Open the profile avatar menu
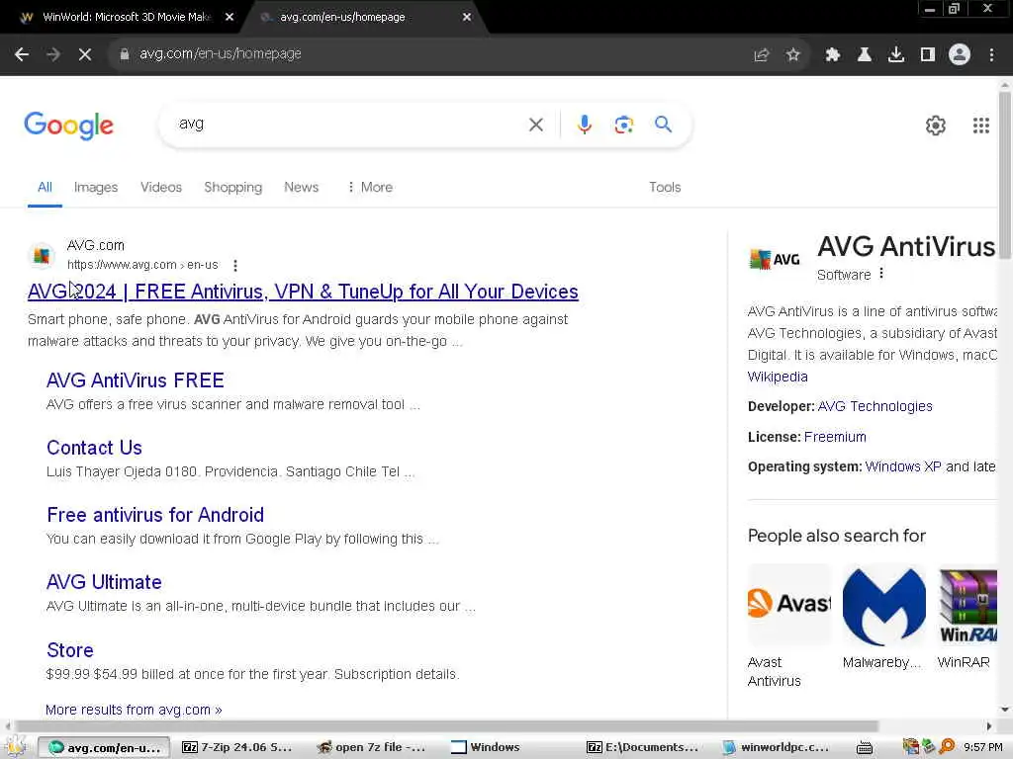This screenshot has height=759, width=1013. click(x=960, y=55)
